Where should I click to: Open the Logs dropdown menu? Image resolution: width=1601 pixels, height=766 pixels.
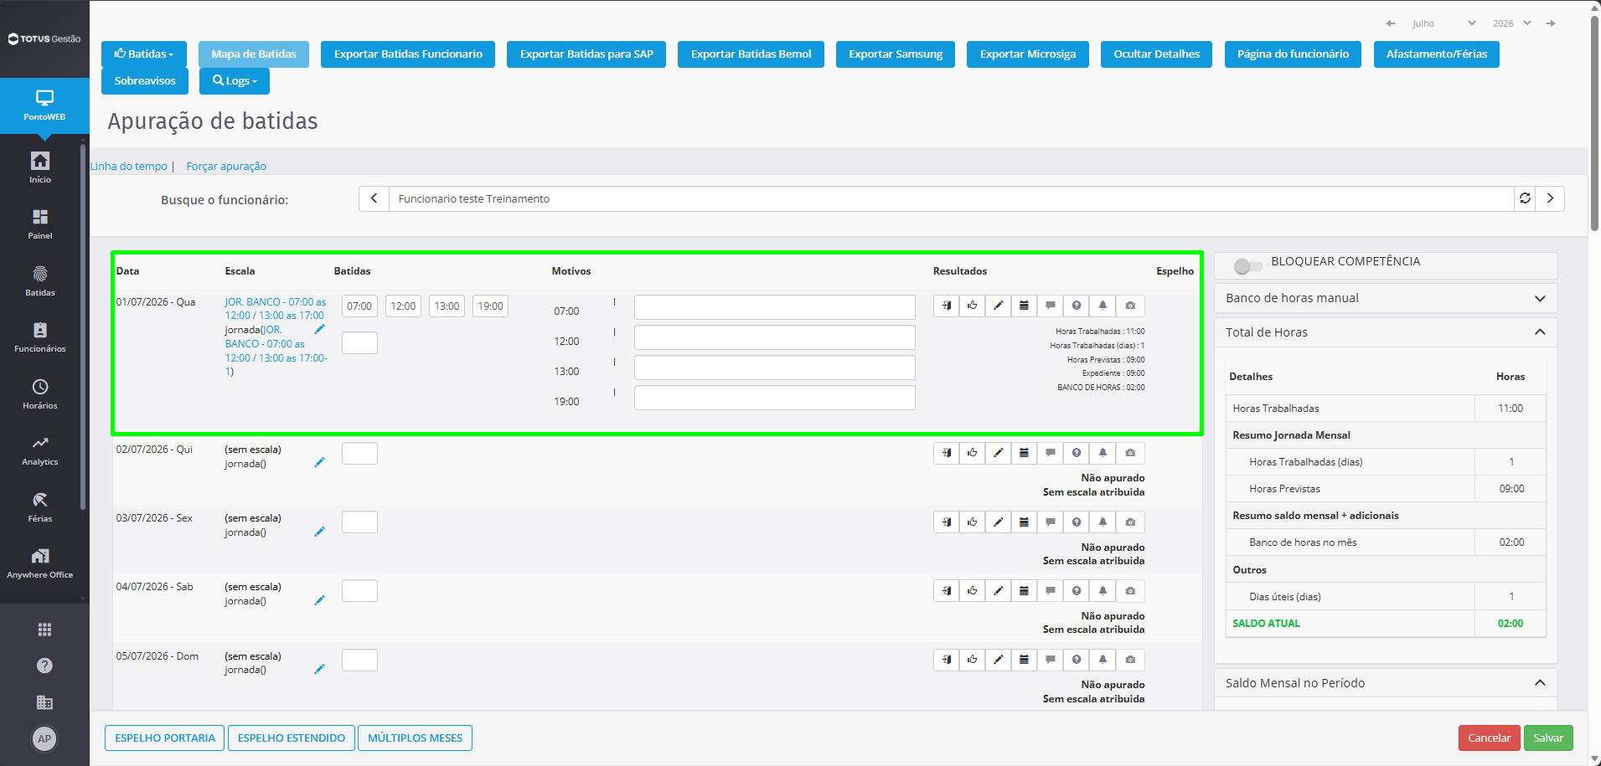click(x=235, y=80)
